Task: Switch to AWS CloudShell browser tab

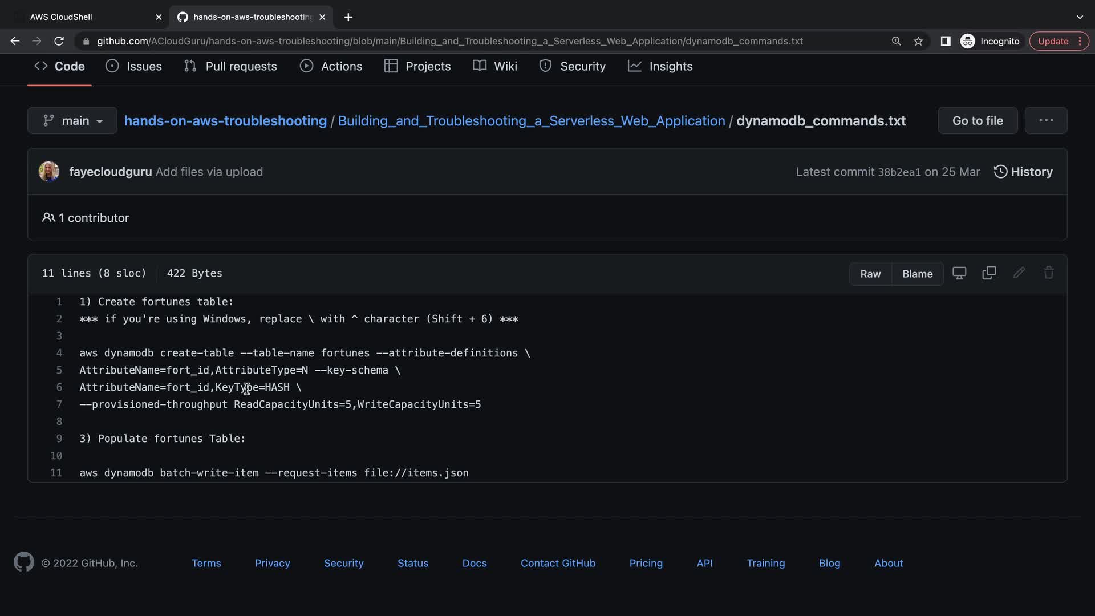Action: (x=61, y=17)
